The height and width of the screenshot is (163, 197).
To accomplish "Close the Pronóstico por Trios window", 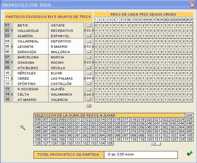I will [192, 5].
